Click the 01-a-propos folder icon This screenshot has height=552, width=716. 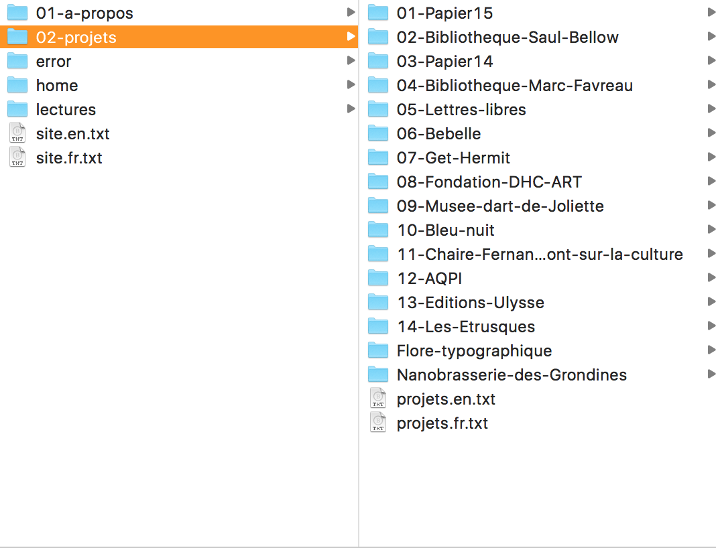coord(17,13)
